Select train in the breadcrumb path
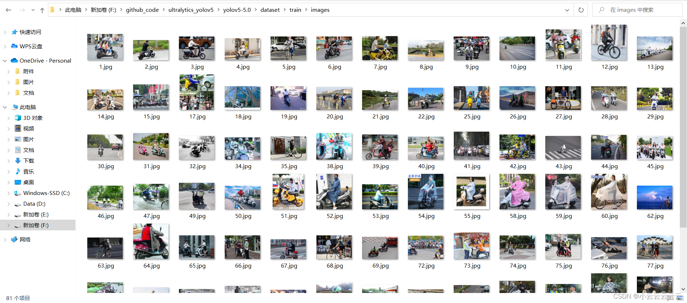Viewport: 687px width, 303px height. point(295,10)
